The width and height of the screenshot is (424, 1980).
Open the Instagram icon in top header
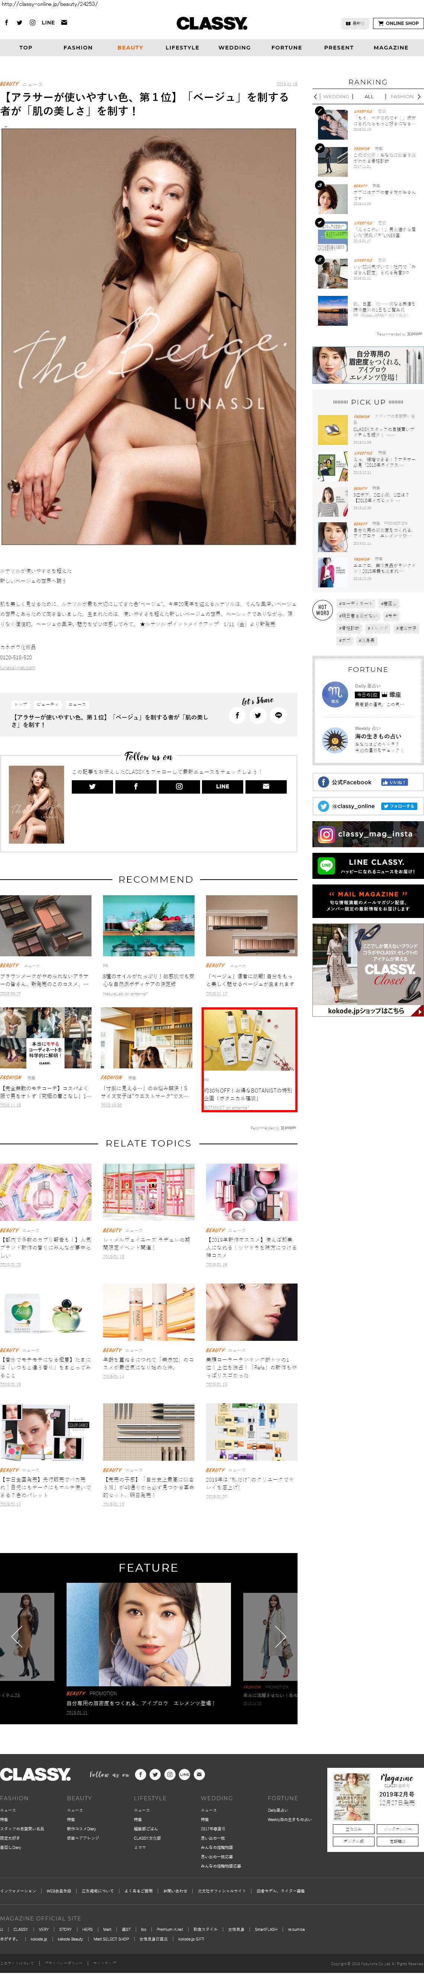(x=32, y=23)
